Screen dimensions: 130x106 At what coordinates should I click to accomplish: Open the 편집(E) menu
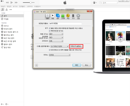(9, 6)
